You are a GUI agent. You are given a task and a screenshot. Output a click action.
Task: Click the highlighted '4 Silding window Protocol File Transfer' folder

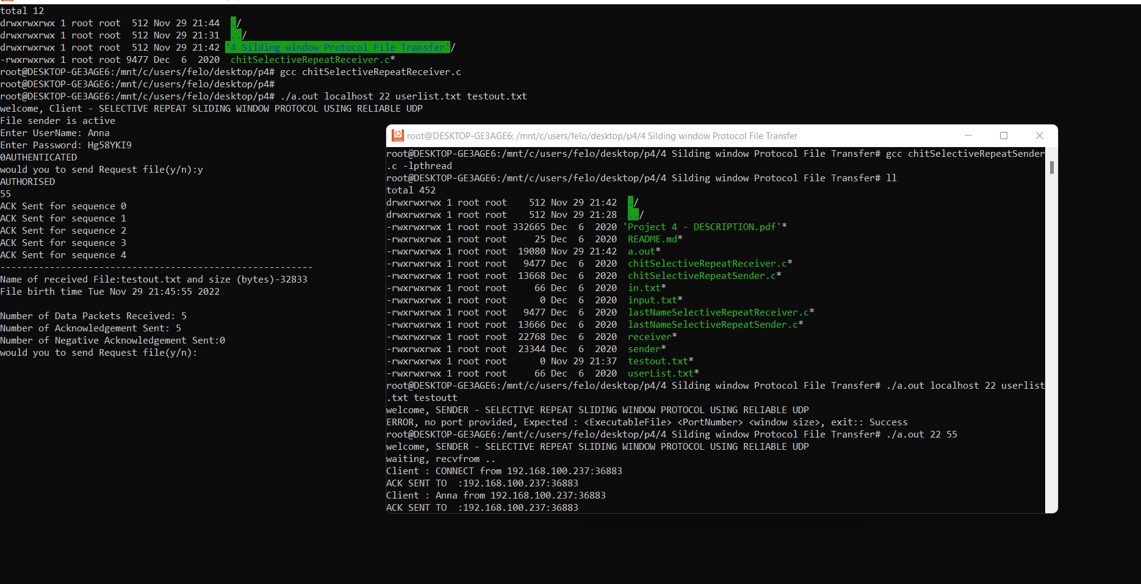tap(337, 48)
